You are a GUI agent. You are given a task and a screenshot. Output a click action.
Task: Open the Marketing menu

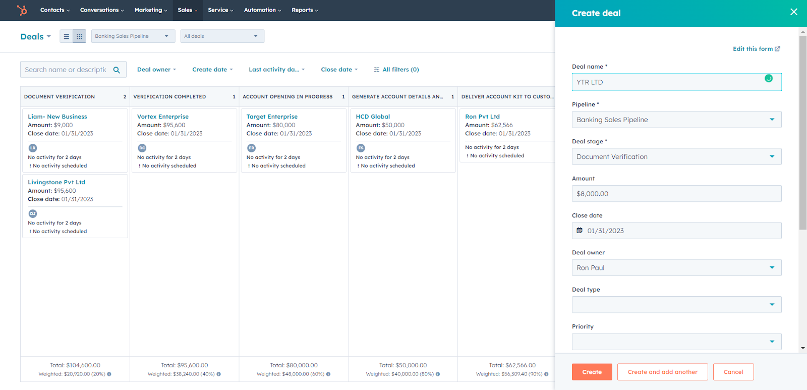151,10
